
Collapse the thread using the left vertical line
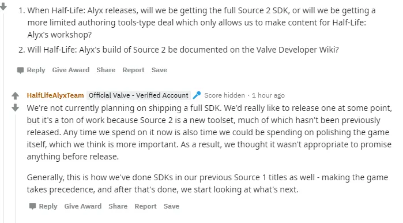[x=3, y=116]
